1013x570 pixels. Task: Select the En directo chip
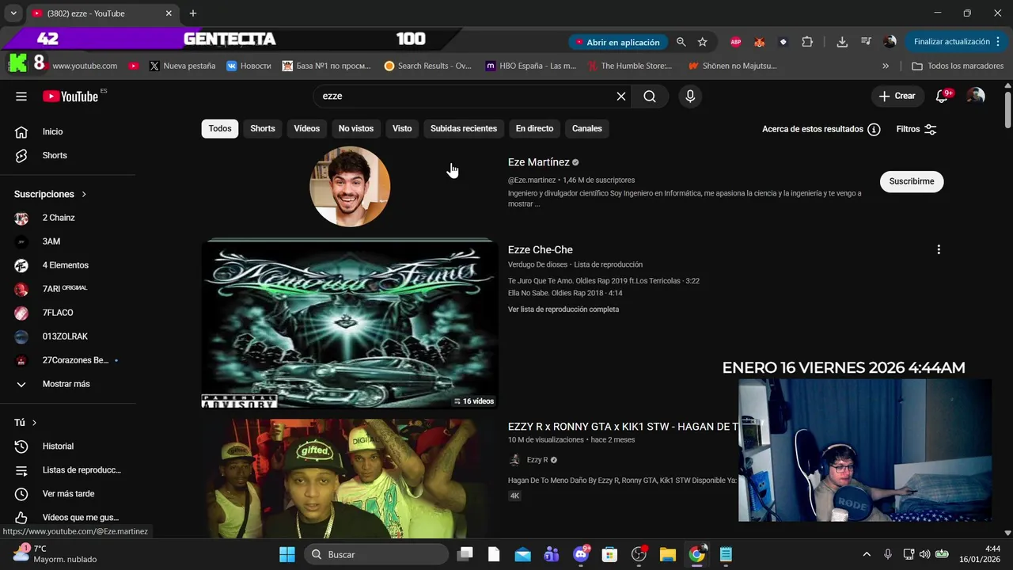534,128
